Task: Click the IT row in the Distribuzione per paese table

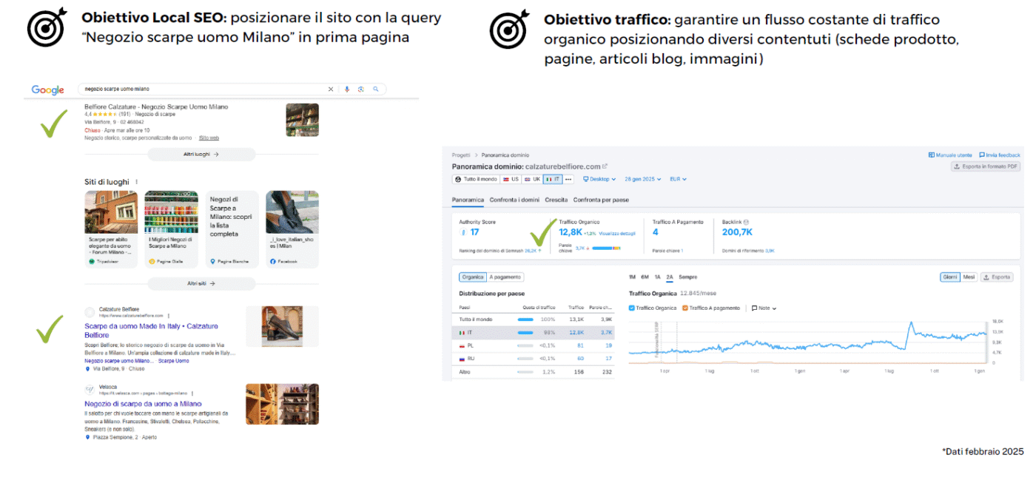Action: point(534,332)
